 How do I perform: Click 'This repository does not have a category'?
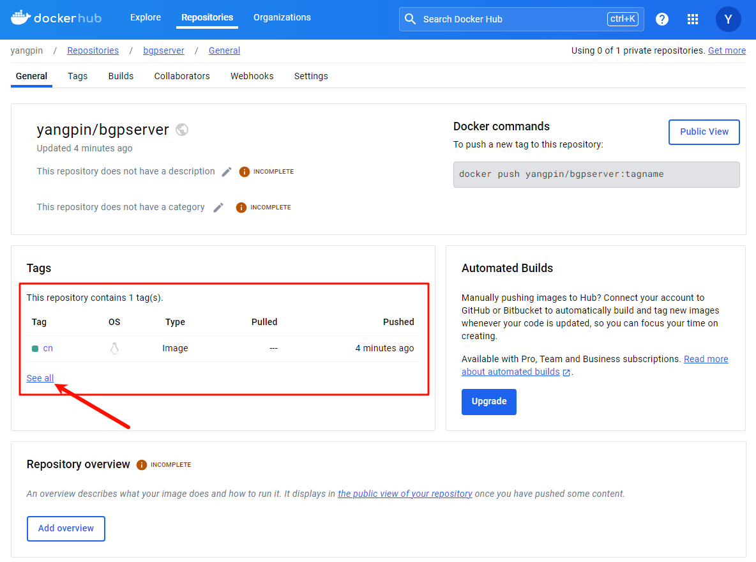point(121,208)
